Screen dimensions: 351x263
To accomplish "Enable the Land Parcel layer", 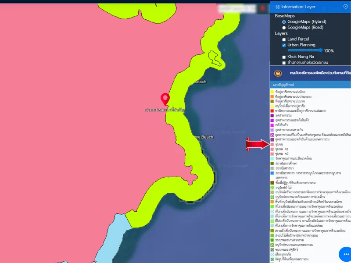I will pyautogui.click(x=284, y=39).
